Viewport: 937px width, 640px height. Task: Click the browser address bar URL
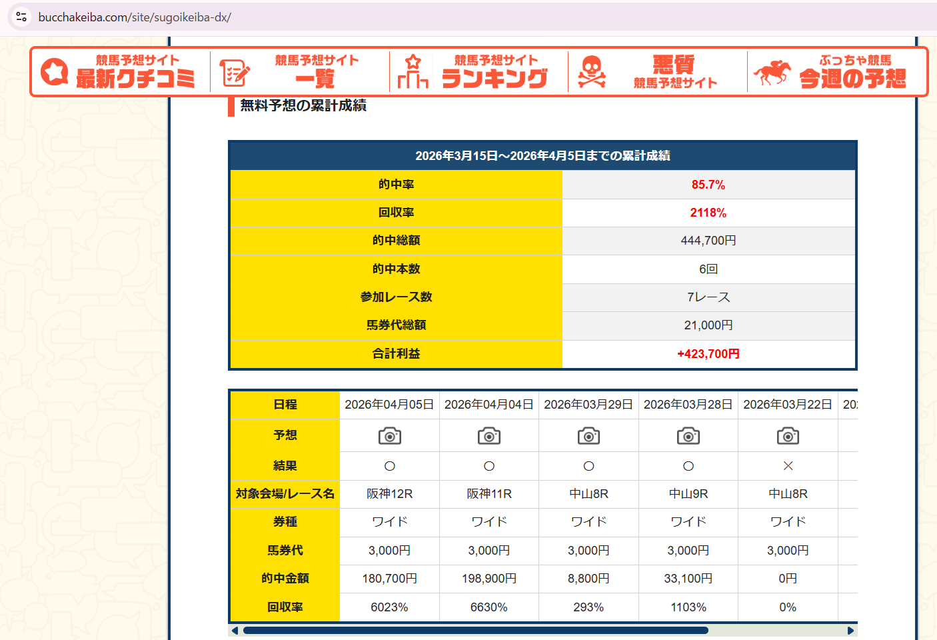click(135, 17)
